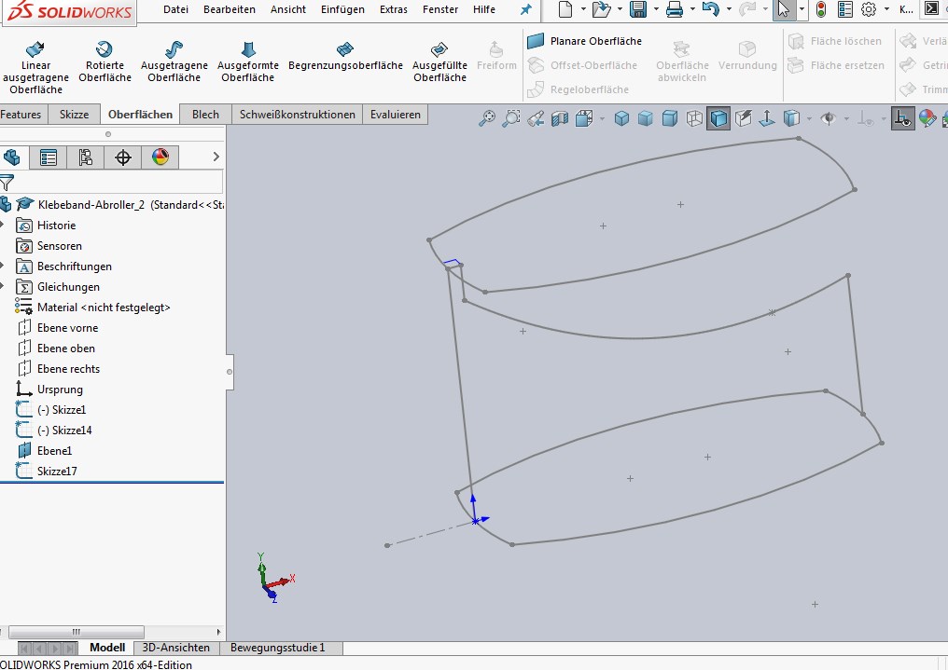Toggle the menu bar pin
This screenshot has width=948, height=670.
526,9
